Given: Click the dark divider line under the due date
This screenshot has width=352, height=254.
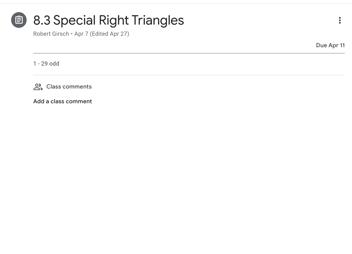Looking at the screenshot, I should coord(189,53).
